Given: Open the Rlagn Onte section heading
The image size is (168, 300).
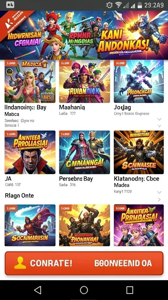Looking at the screenshot, I should 19,195.
